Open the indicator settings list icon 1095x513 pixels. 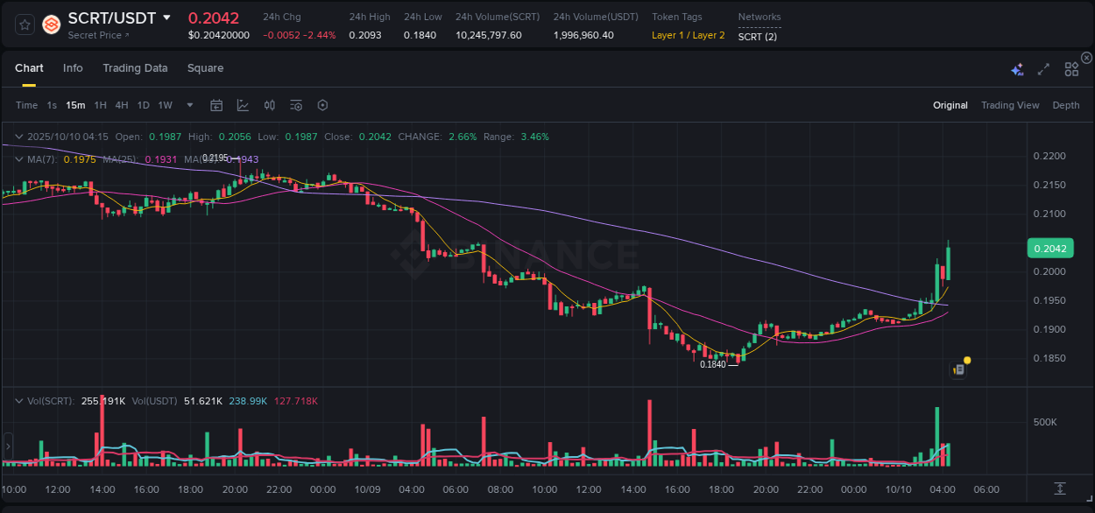[x=295, y=104]
